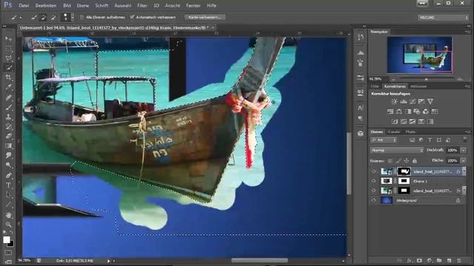This screenshot has height=266, width=474.
Task: Open the Ebene menu
Action: (x=83, y=5)
